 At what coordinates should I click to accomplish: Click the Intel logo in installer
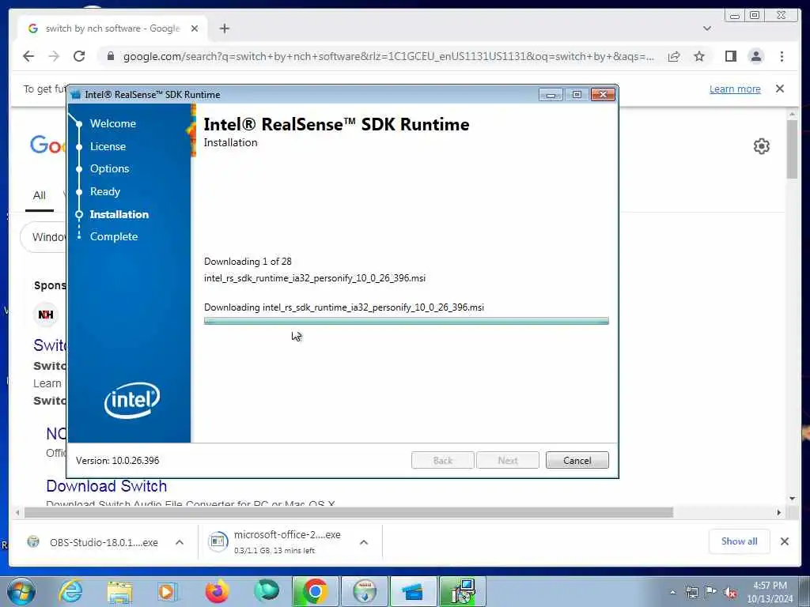132,399
